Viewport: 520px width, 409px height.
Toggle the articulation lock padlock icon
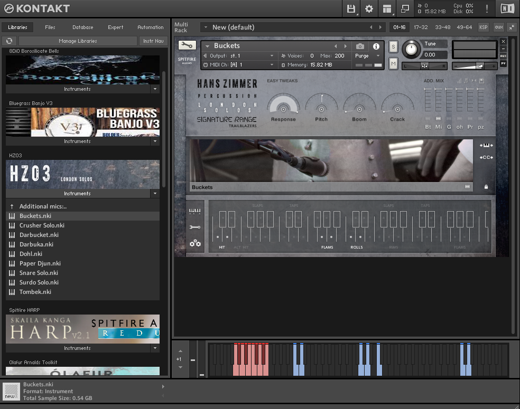pos(486,187)
